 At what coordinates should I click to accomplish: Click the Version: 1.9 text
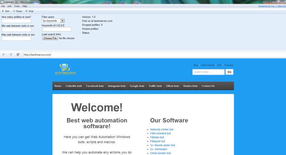(x=89, y=17)
